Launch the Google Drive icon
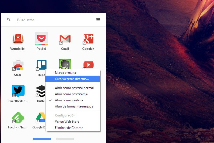 tap(41, 118)
